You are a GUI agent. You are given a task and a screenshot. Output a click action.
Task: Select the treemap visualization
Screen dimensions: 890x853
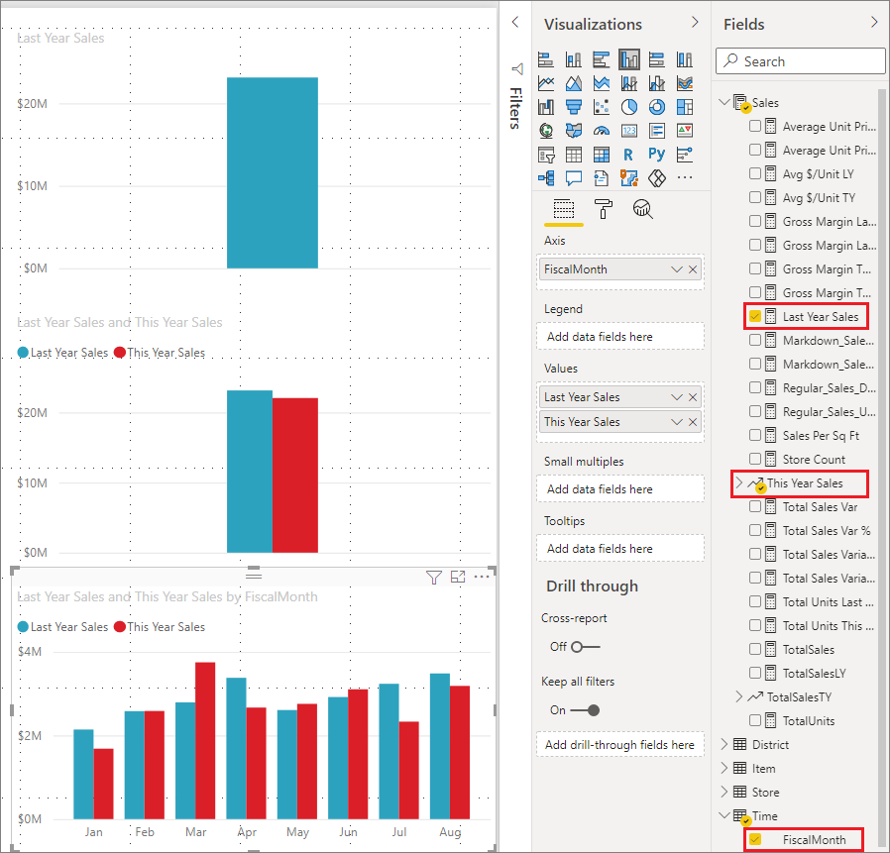pos(684,107)
